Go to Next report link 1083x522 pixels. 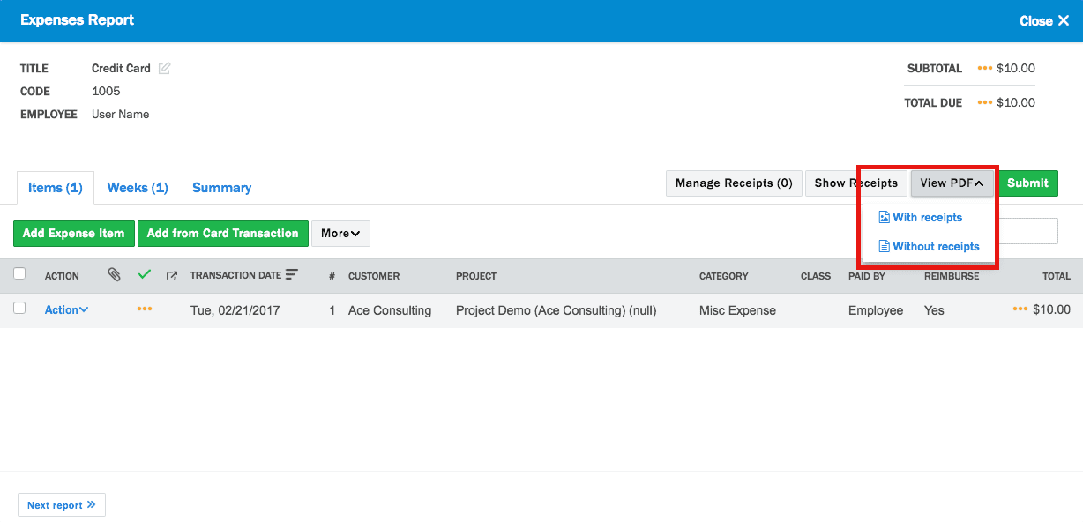point(62,505)
